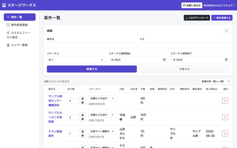Click the 並び順 column header

[71, 89]
